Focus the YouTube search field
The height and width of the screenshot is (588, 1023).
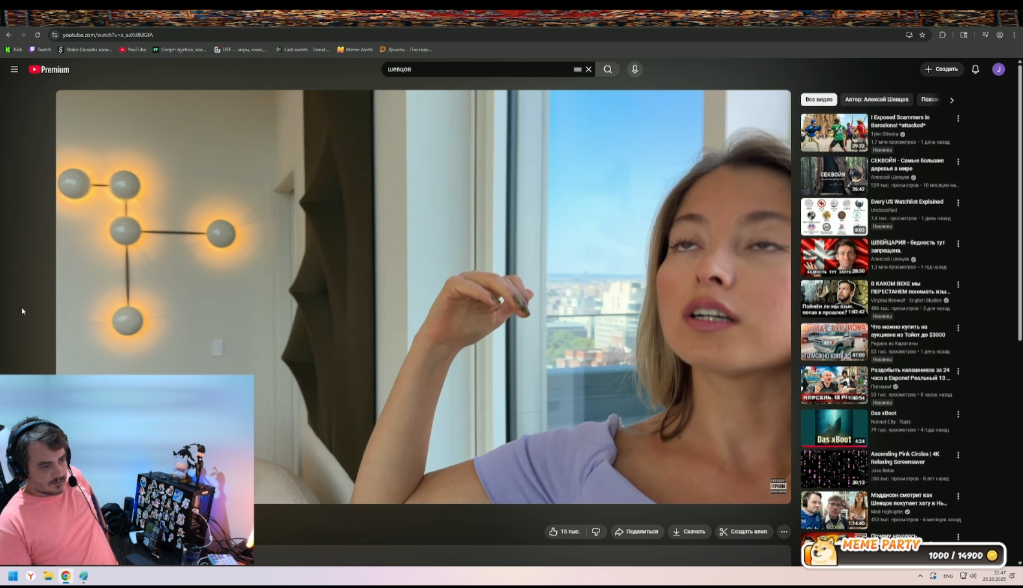(x=478, y=69)
